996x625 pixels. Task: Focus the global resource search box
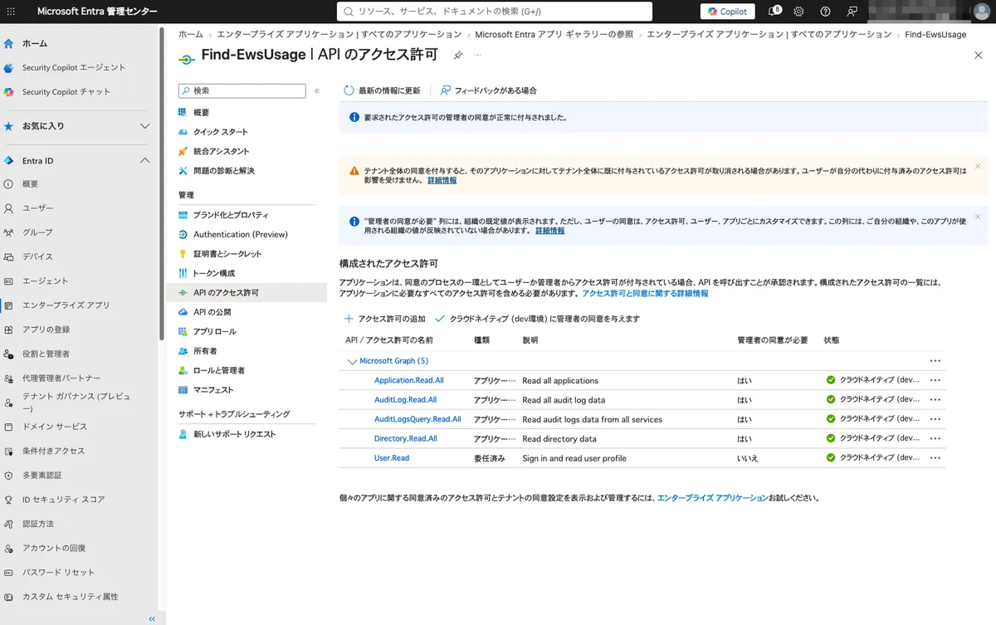click(x=495, y=12)
